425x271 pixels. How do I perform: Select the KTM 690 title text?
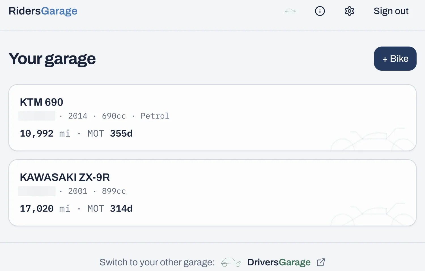41,102
